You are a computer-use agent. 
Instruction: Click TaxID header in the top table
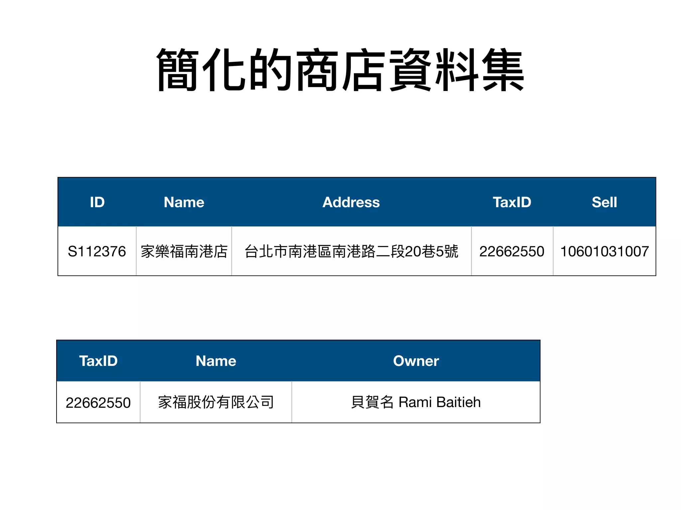(512, 202)
